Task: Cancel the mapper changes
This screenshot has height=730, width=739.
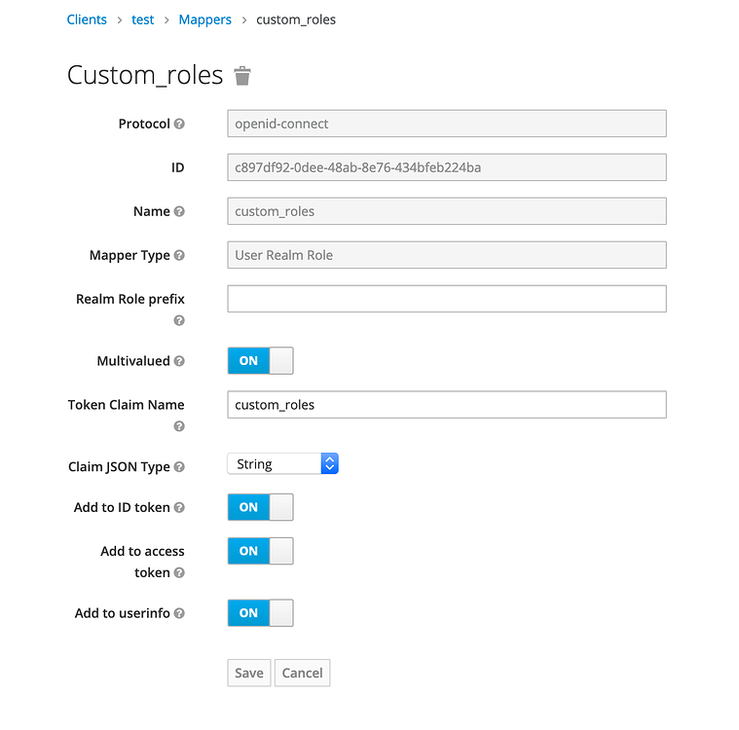Action: (x=302, y=673)
